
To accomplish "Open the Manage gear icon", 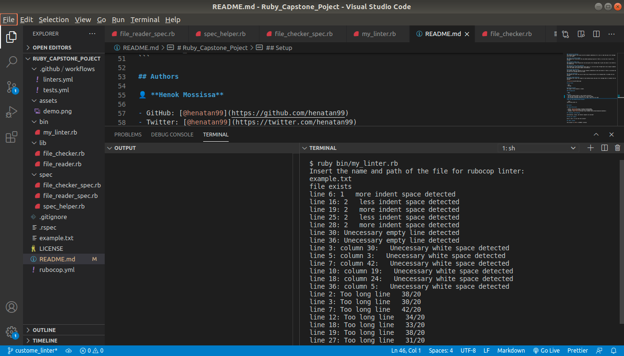I will coord(12,331).
